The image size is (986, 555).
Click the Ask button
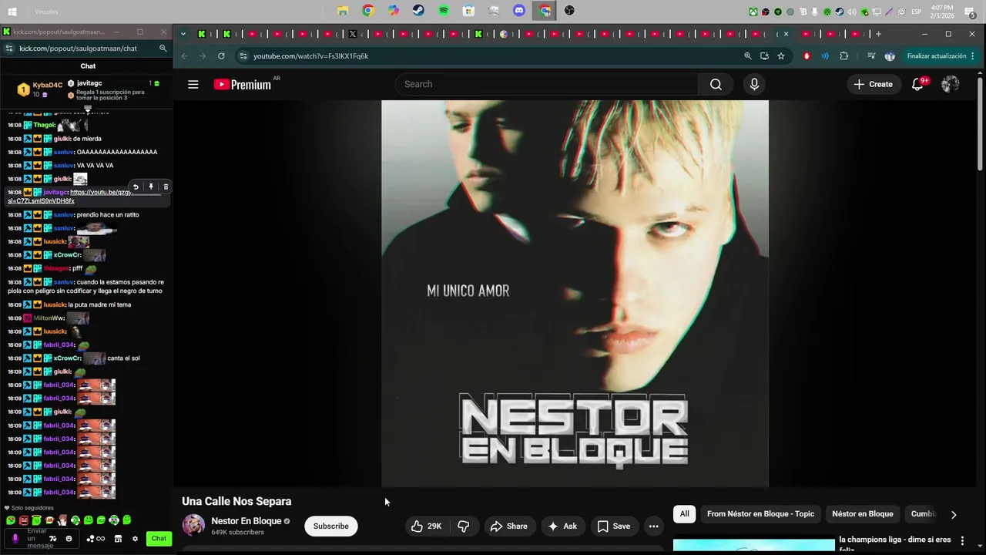[562, 526]
